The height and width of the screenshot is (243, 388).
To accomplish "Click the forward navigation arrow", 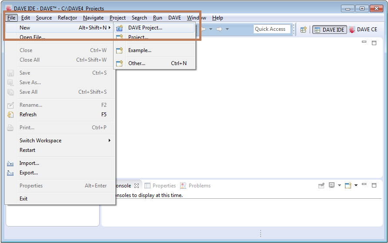I will coord(219,29).
